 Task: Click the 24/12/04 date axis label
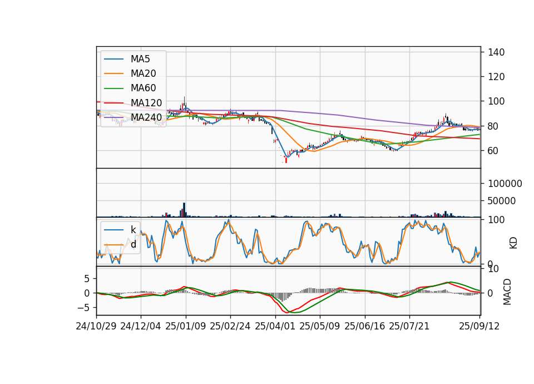pyautogui.click(x=141, y=327)
